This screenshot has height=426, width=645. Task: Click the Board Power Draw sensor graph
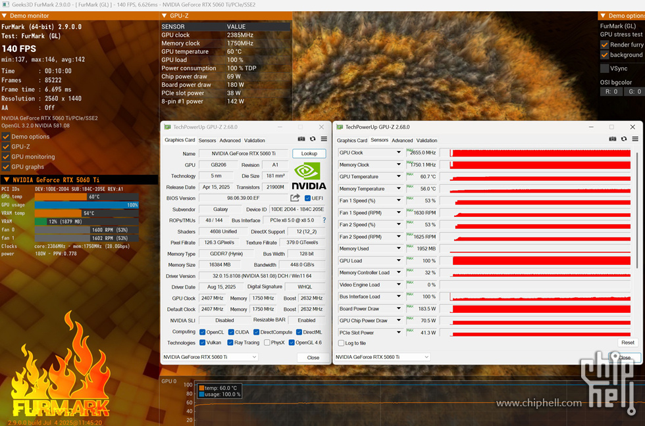[535, 308]
